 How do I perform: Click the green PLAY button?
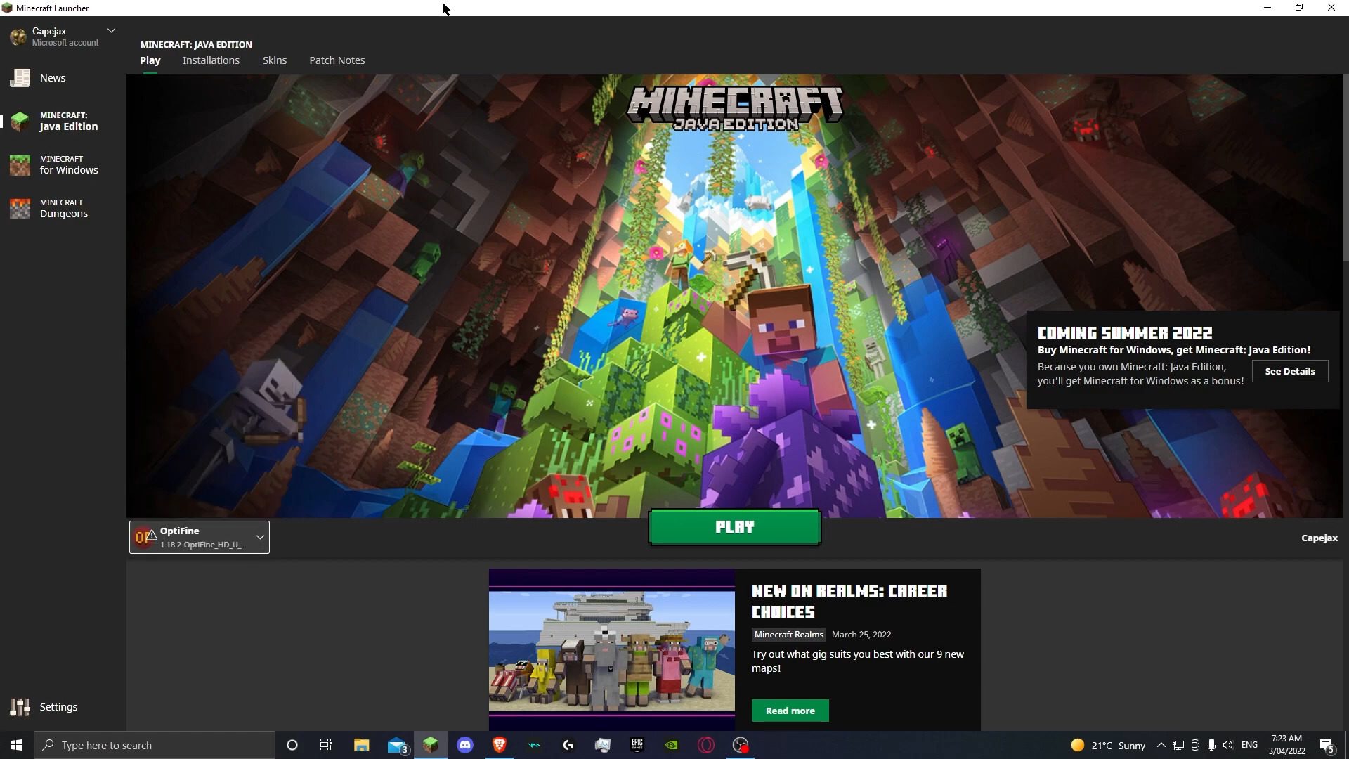pyautogui.click(x=734, y=527)
